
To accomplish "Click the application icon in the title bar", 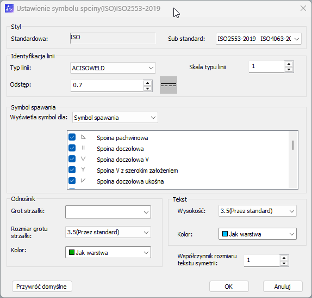I will pyautogui.click(x=9, y=8).
